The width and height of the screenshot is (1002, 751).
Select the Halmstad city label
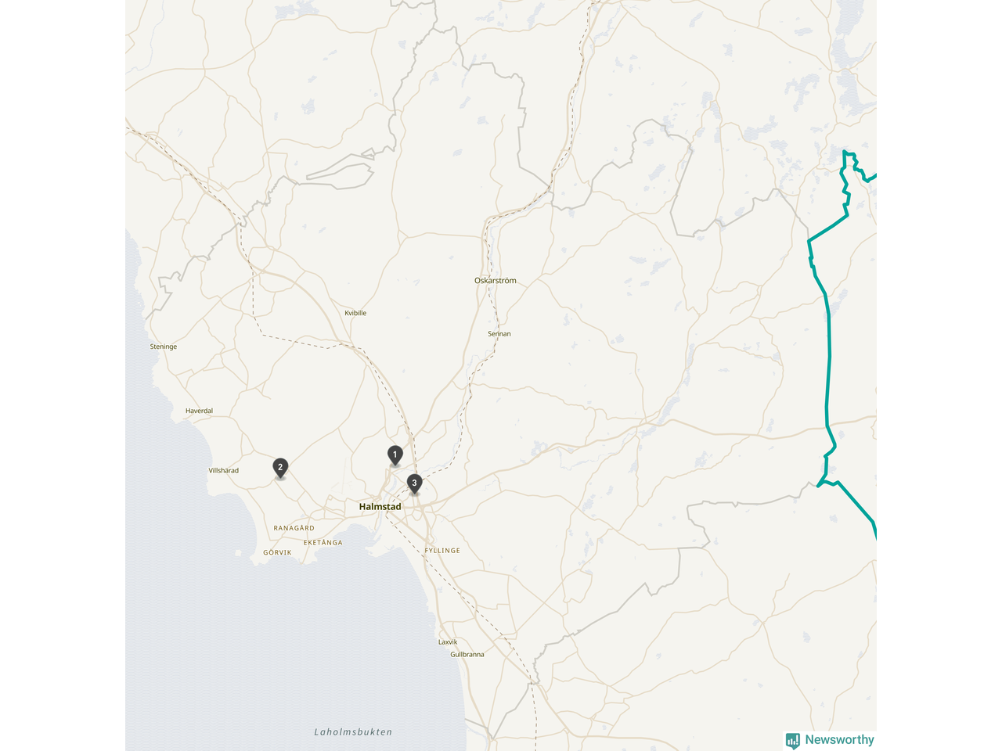[x=380, y=507]
